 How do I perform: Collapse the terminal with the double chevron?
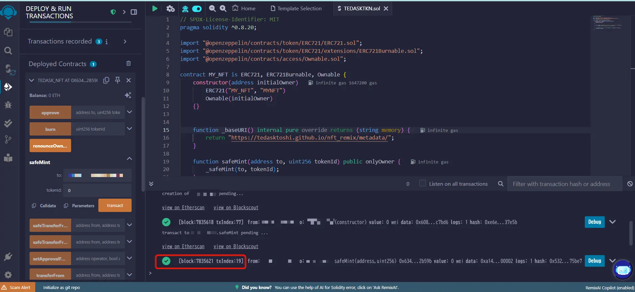[151, 184]
